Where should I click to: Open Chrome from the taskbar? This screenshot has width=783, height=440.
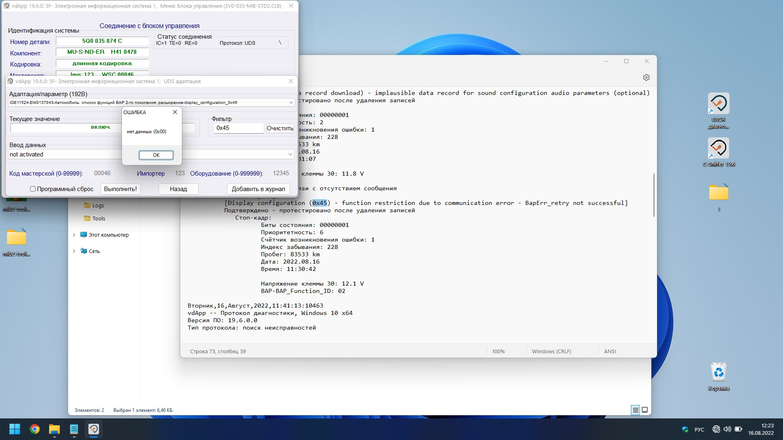35,429
